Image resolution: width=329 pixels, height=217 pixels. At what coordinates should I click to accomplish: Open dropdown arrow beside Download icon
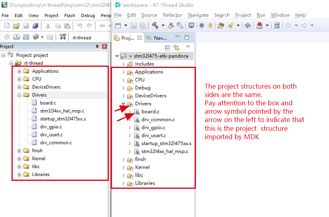tap(267, 25)
